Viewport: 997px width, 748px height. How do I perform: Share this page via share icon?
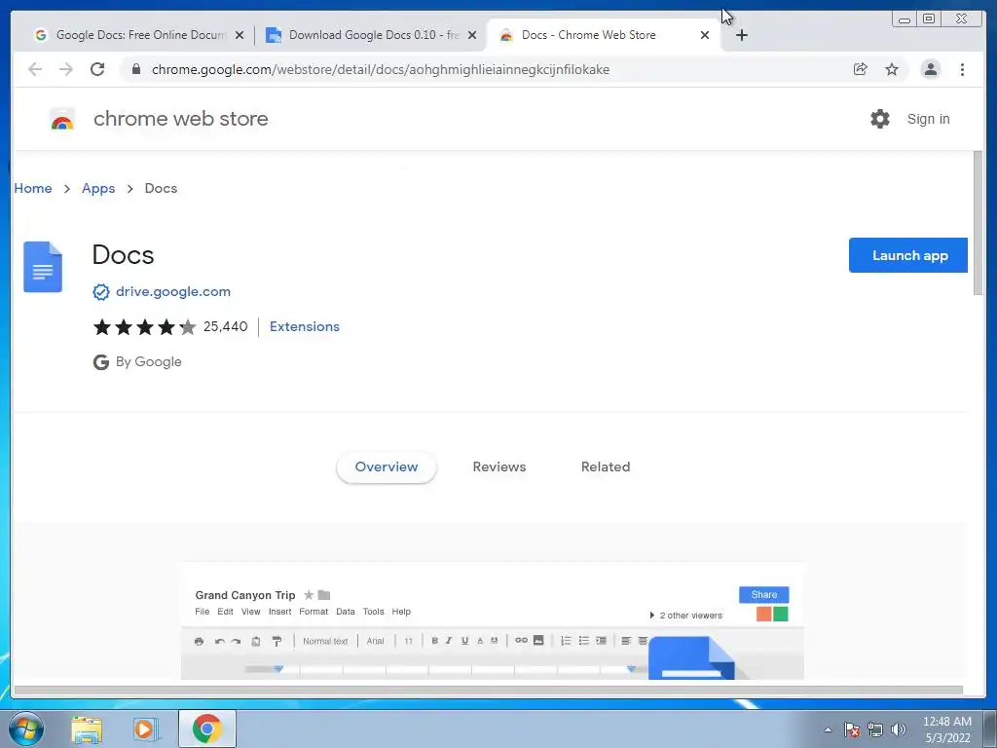click(861, 69)
